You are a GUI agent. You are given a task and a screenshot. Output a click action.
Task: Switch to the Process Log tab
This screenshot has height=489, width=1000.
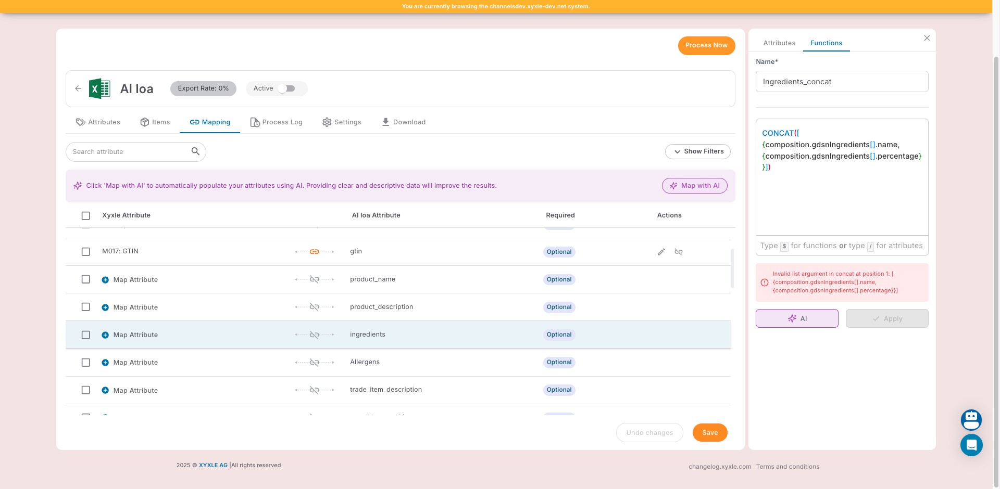276,122
